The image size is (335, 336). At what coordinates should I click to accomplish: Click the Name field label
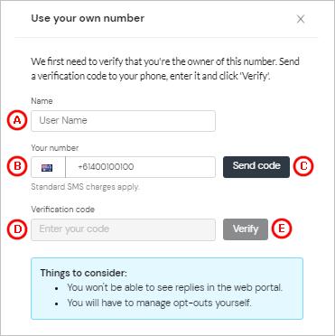click(x=42, y=101)
